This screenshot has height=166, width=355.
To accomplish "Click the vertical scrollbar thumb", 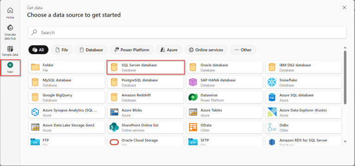I will [345, 77].
